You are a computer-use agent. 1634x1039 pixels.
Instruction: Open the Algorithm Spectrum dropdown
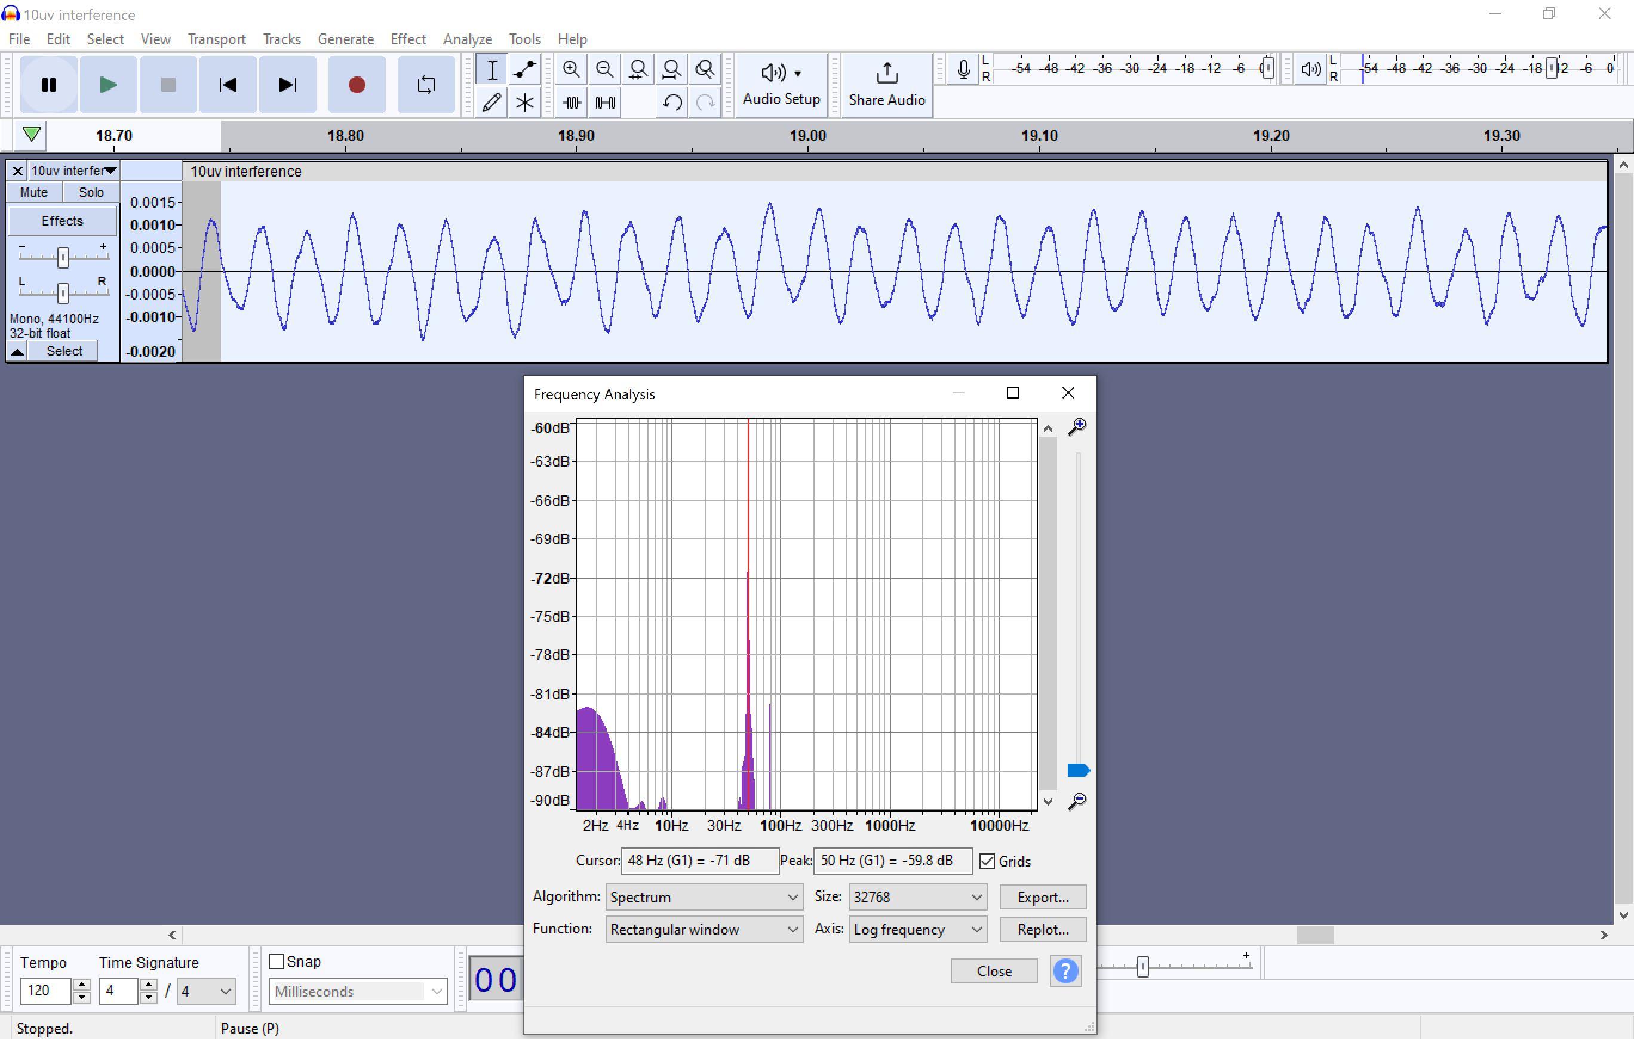[x=704, y=897]
